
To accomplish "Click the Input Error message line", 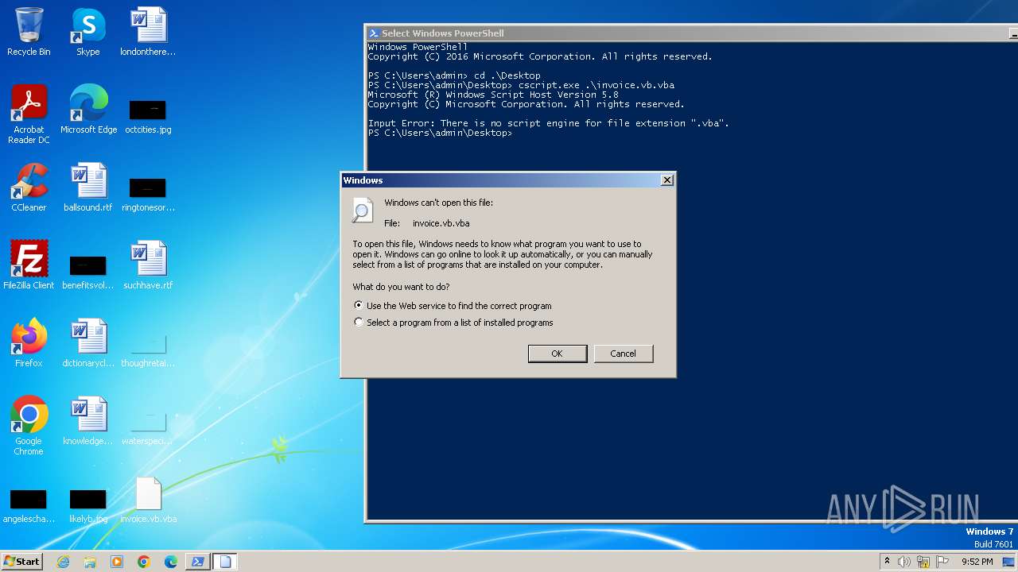I will click(548, 123).
